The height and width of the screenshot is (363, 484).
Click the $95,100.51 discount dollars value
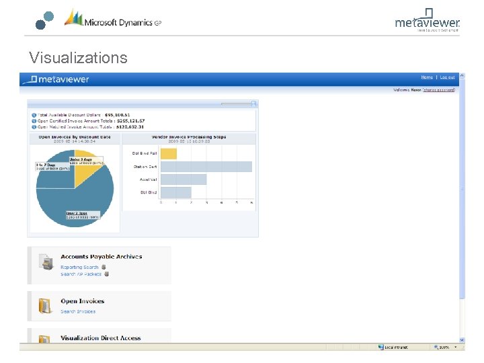(117, 115)
